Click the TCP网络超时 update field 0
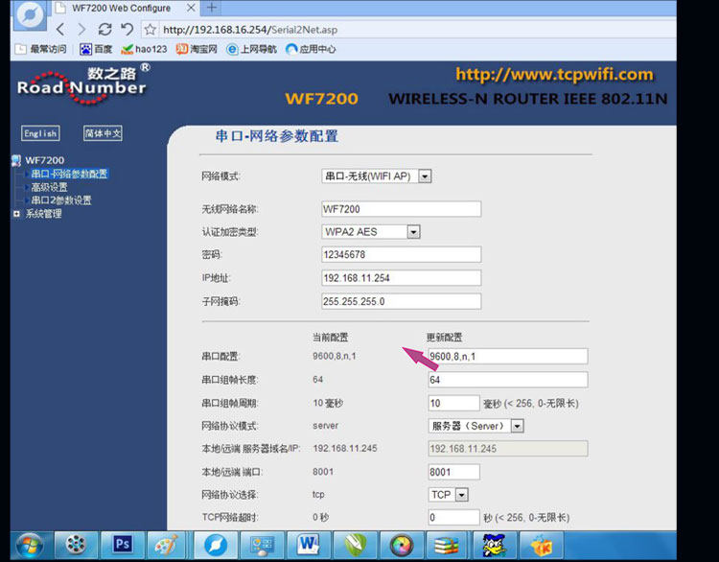 [453, 518]
